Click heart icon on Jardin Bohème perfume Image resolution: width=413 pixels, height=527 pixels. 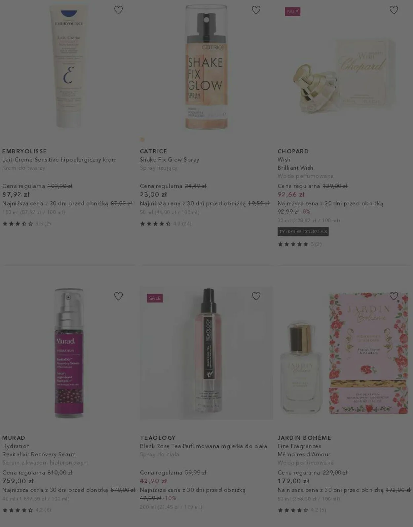coord(394,296)
